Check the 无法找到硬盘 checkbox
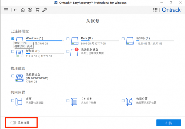The image size is (185, 129). [x=68, y=52]
